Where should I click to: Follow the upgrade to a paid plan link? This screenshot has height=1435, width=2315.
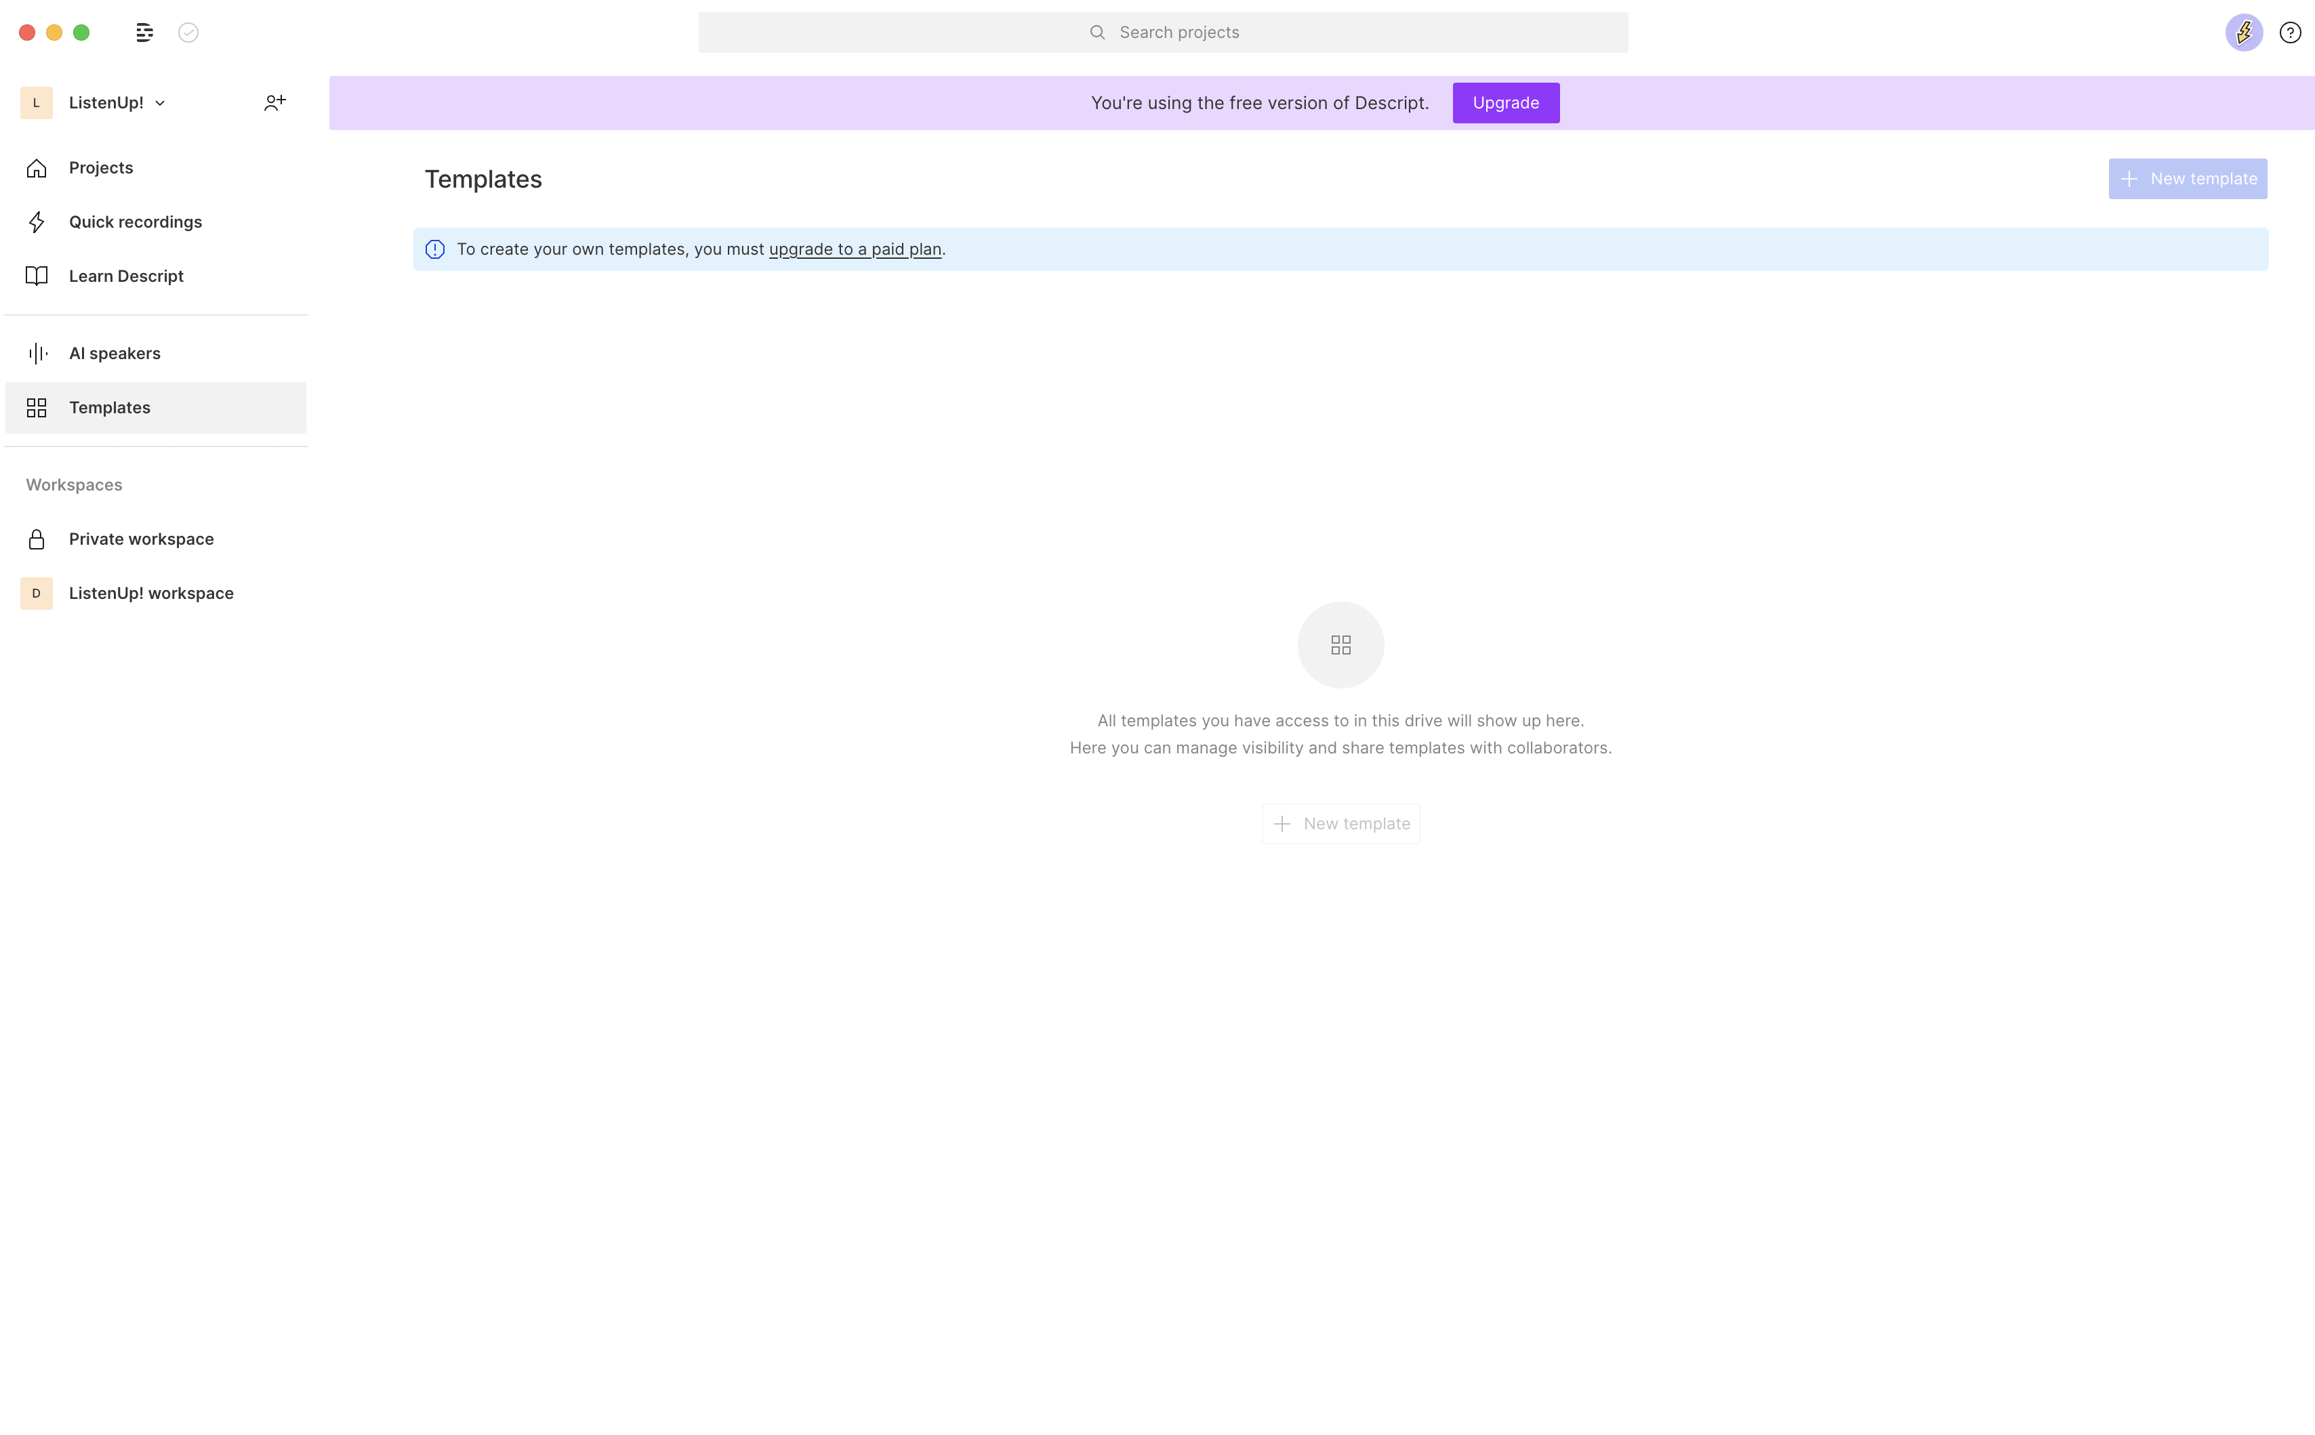tap(855, 249)
